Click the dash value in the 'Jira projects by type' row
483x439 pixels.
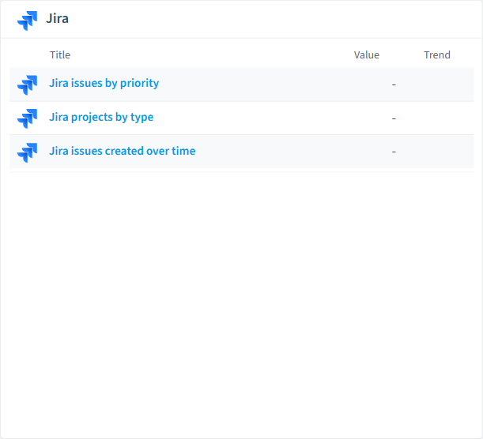point(394,118)
